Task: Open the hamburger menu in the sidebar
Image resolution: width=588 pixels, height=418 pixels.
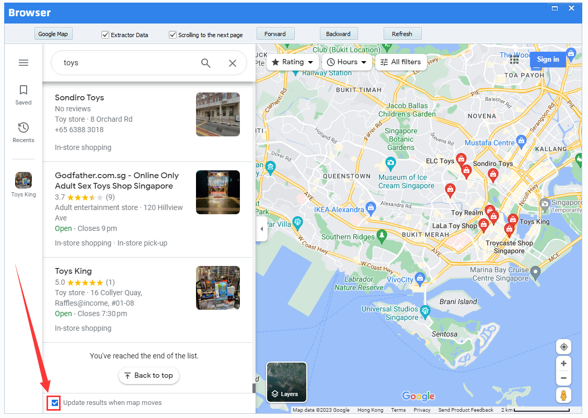Action: pyautogui.click(x=24, y=63)
